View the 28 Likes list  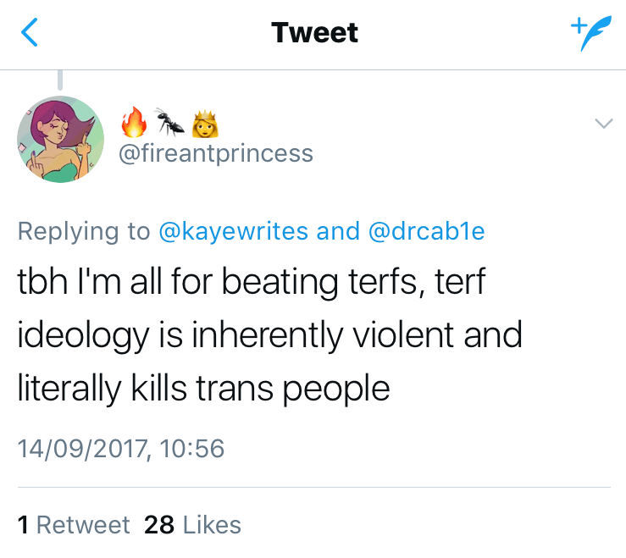[x=192, y=525]
